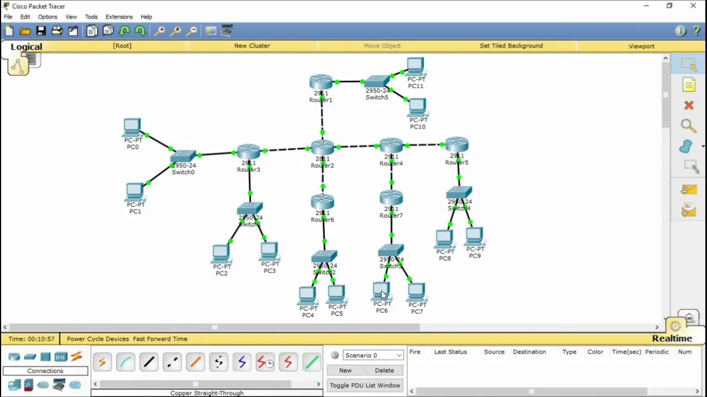Open the File menu
707x397 pixels.
[8, 17]
